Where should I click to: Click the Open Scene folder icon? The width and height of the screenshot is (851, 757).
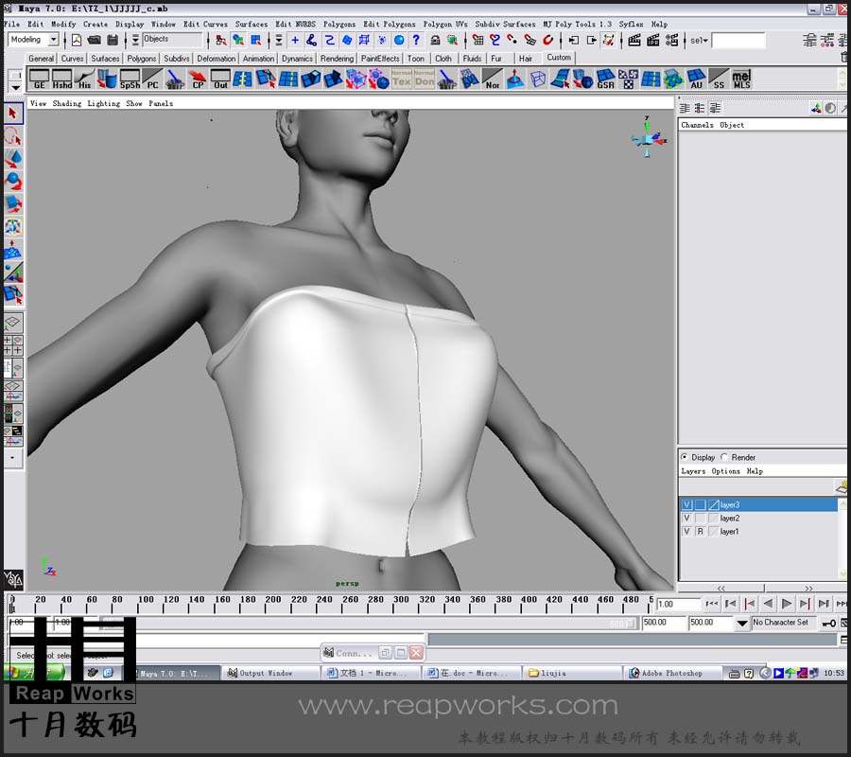pos(94,40)
